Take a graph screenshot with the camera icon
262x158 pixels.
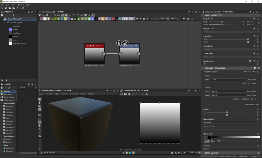(x=47, y=15)
